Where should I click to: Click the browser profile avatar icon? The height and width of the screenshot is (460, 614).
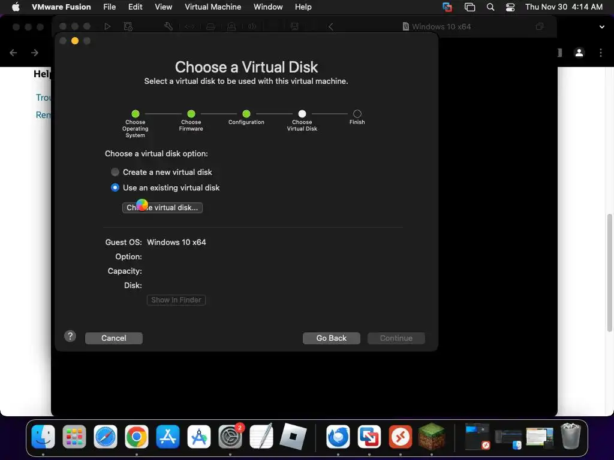pyautogui.click(x=579, y=53)
